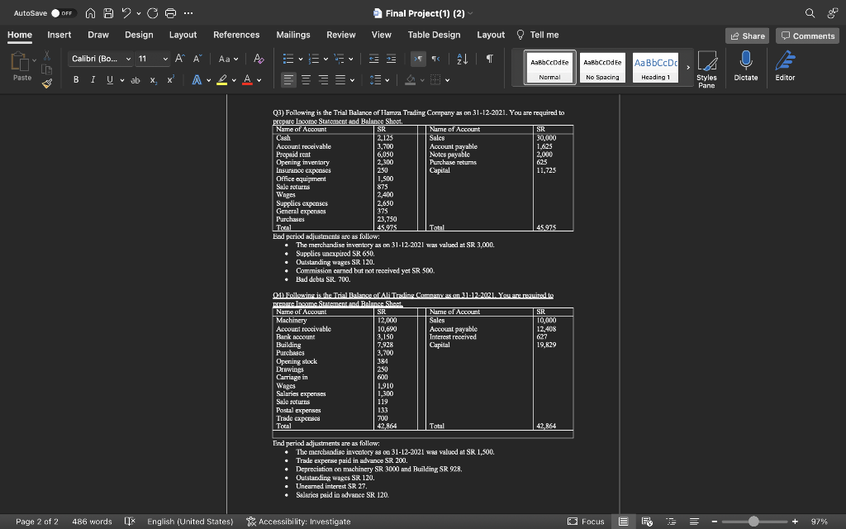This screenshot has width=846, height=529.
Task: Open the Change Case Aa dropdown
Action: (228, 59)
